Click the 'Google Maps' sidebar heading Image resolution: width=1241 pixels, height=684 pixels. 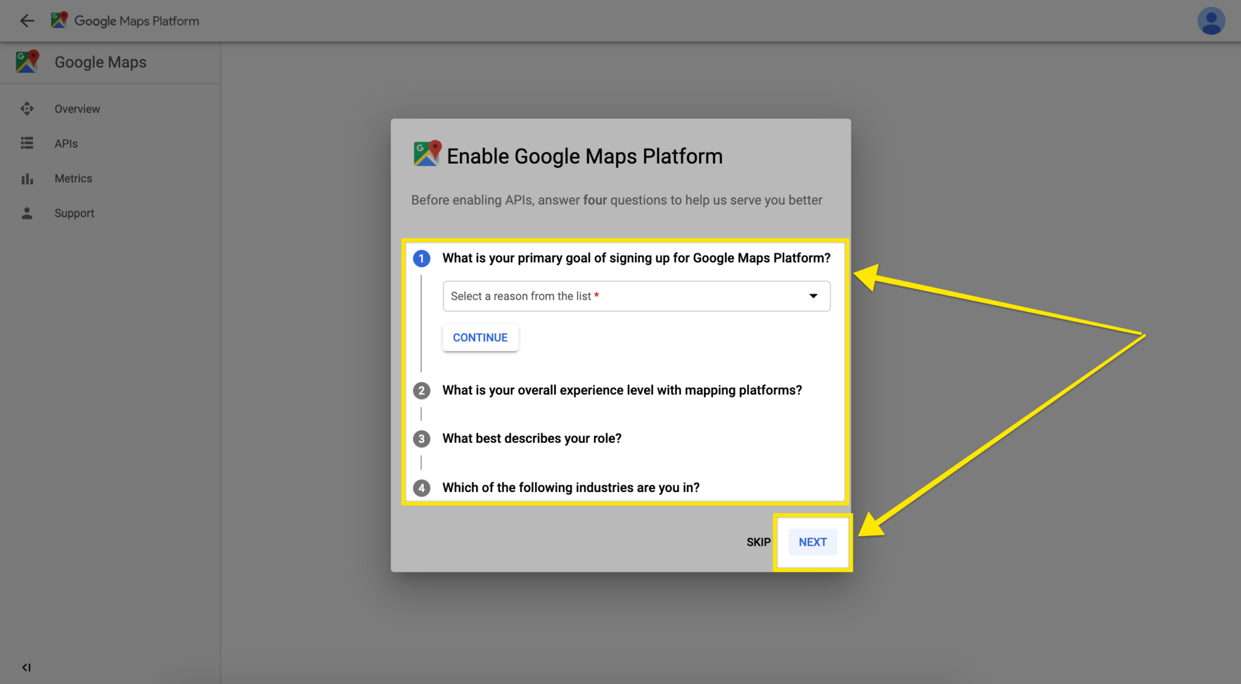click(101, 62)
